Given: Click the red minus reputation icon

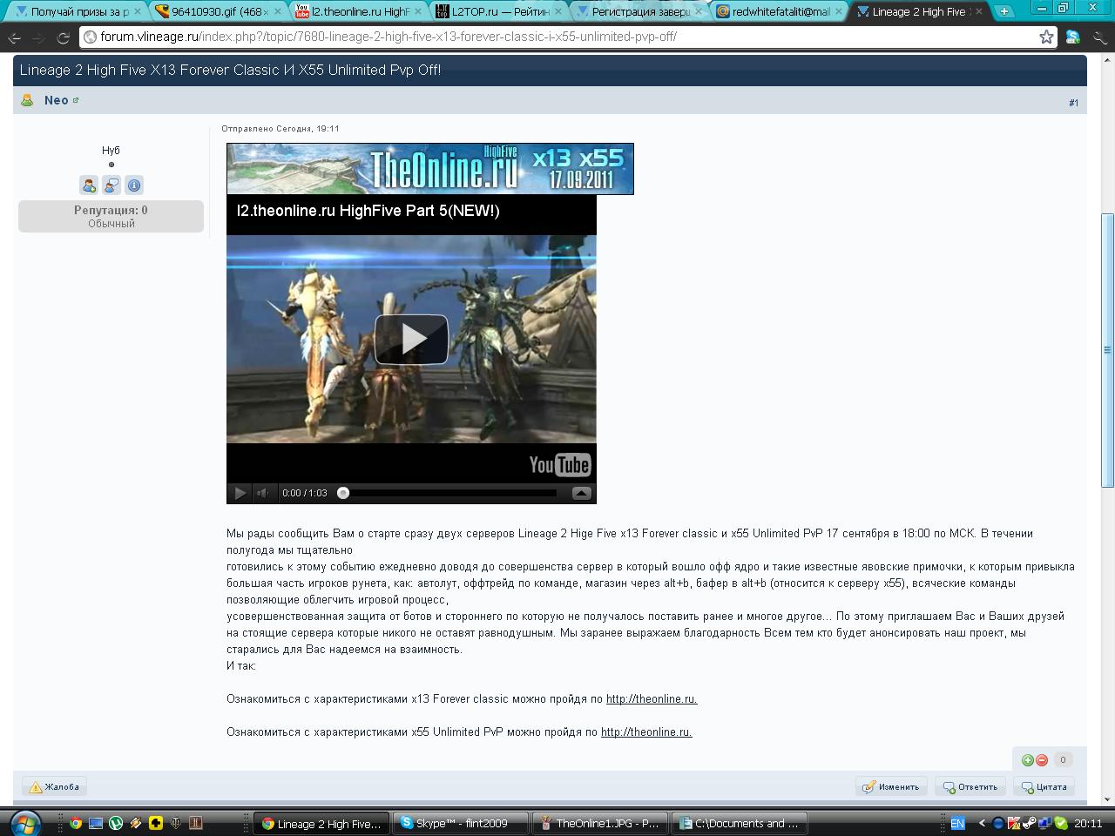Looking at the screenshot, I should click(1042, 760).
